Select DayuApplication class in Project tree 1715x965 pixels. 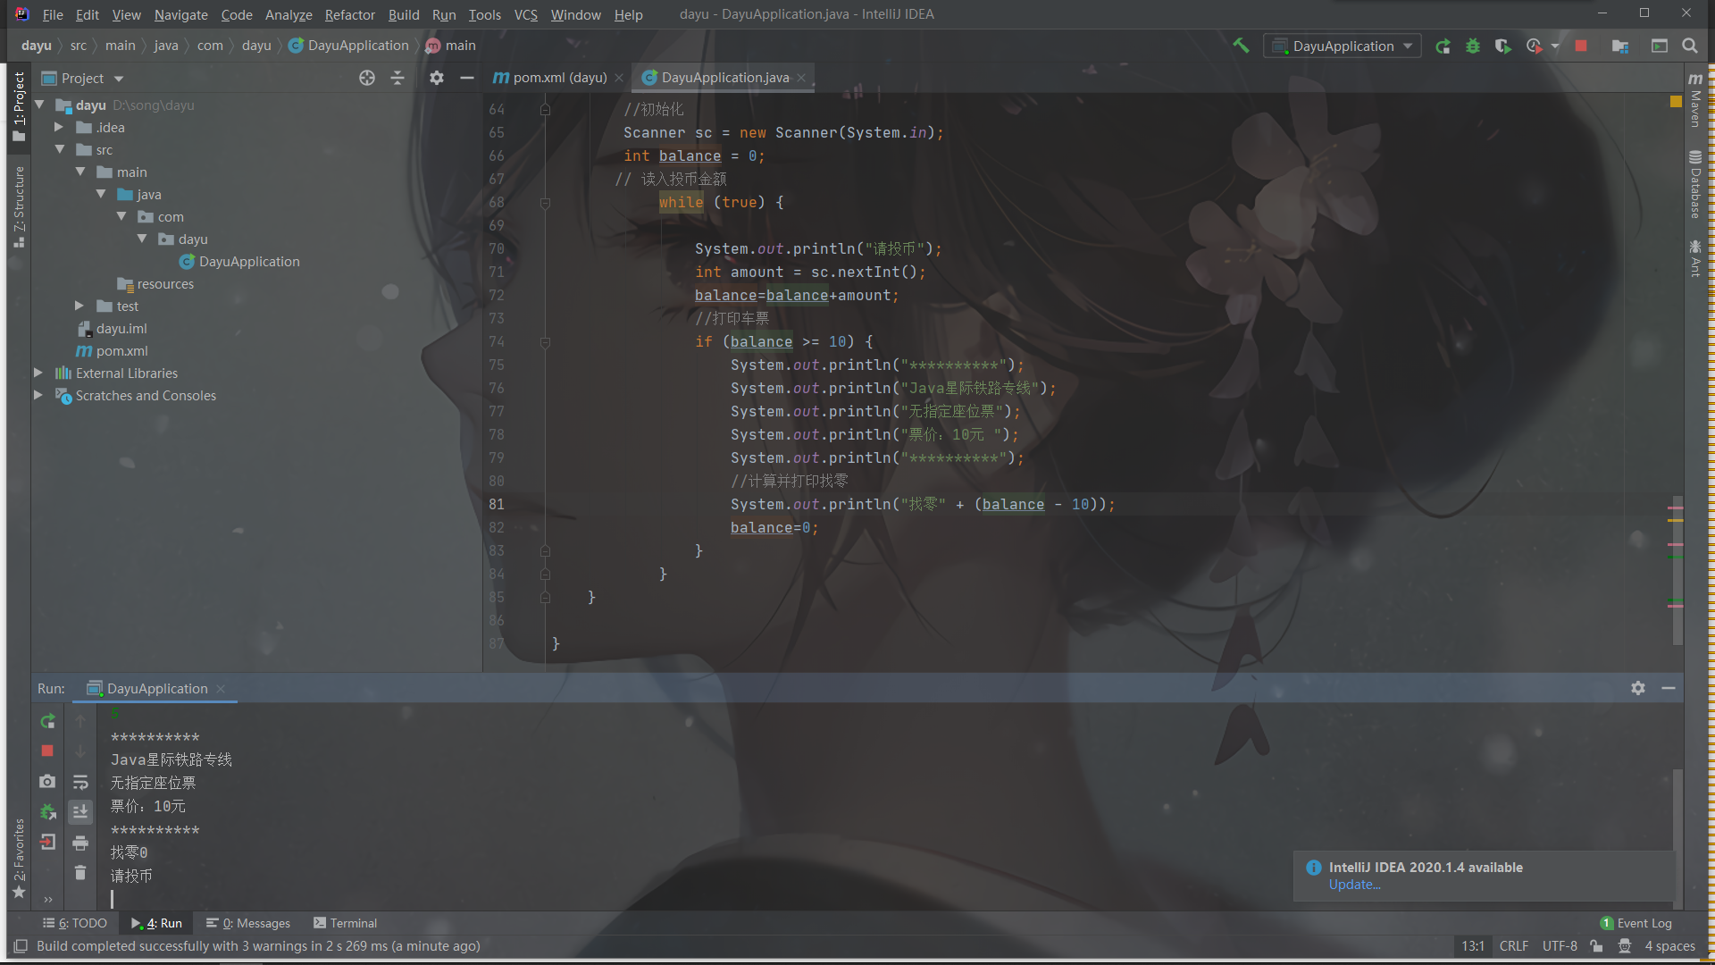pyautogui.click(x=248, y=261)
